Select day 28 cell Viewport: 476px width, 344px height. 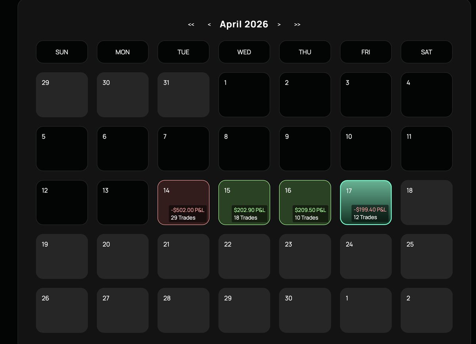(183, 310)
